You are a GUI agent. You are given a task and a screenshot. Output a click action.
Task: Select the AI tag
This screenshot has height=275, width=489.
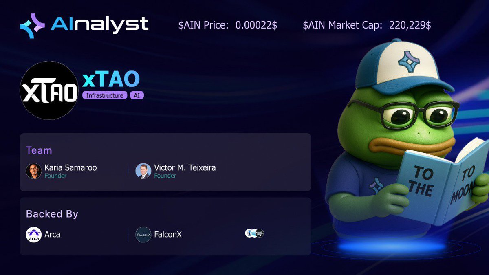[137, 96]
